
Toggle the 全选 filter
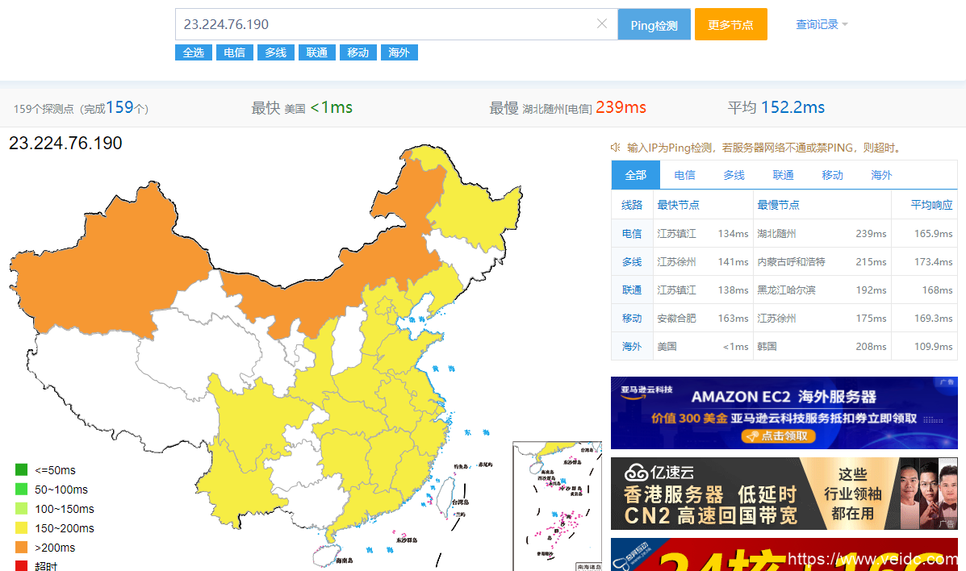(193, 52)
